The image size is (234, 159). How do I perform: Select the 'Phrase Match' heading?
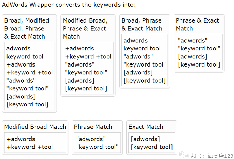tap(93, 127)
